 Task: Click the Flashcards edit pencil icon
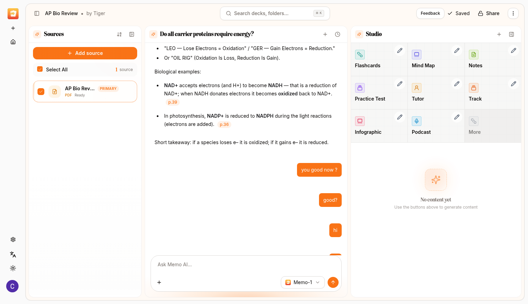[x=400, y=51]
